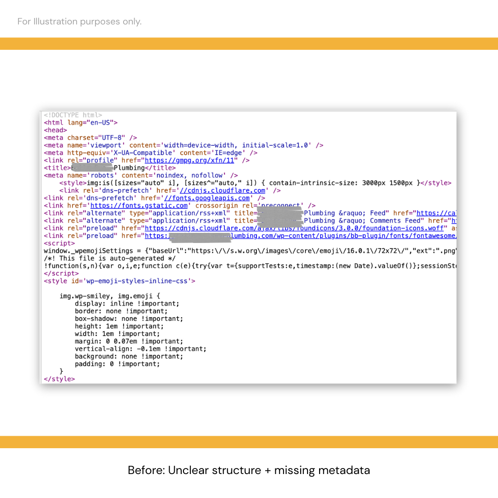Open the //cdnjs.cloudflare.com dns-prefetch link
Screen dimensions: 498x498
pyautogui.click(x=222, y=190)
